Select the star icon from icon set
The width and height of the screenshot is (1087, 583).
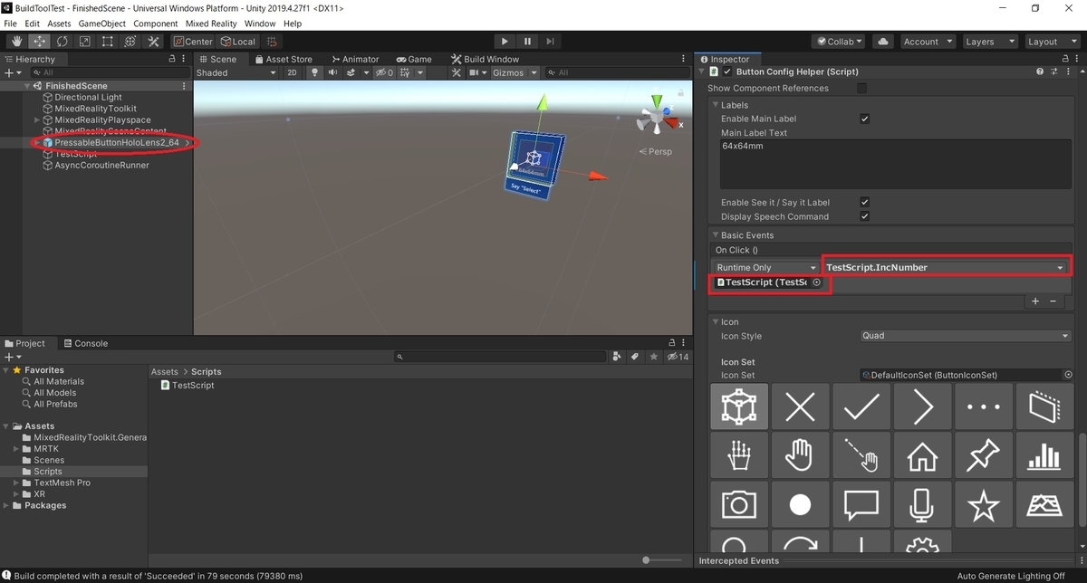coord(983,504)
